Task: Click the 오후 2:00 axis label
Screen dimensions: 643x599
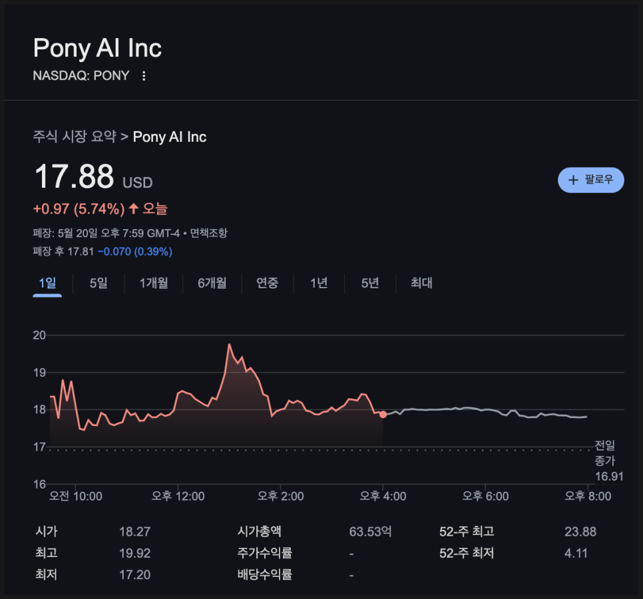Action: point(280,496)
